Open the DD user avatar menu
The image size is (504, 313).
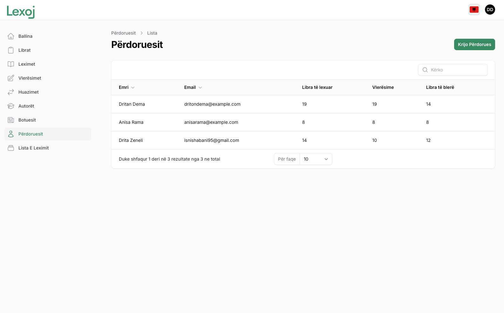click(x=490, y=10)
